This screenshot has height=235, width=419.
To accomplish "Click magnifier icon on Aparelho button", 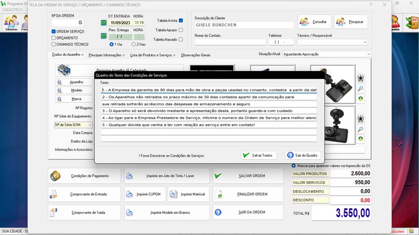I will [60, 83].
